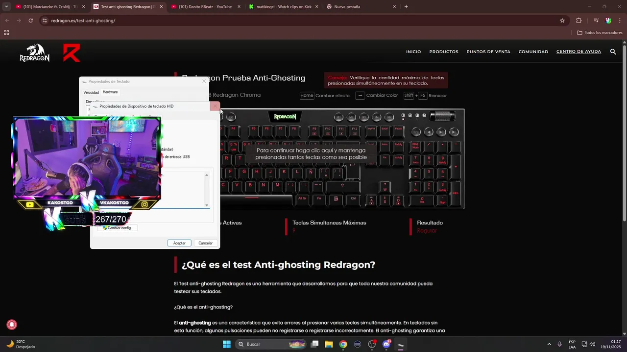Click the microphone icon in the system tray

point(559,344)
